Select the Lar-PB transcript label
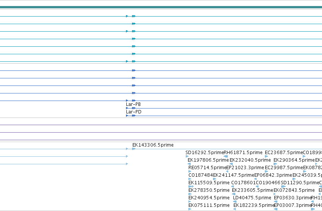 [133, 104]
